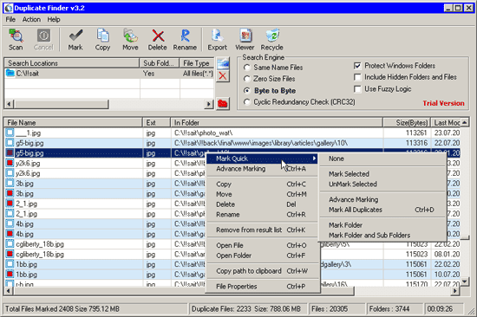This screenshot has width=477, height=317.
Task: Choose Open File in context menu
Action: tap(262, 245)
